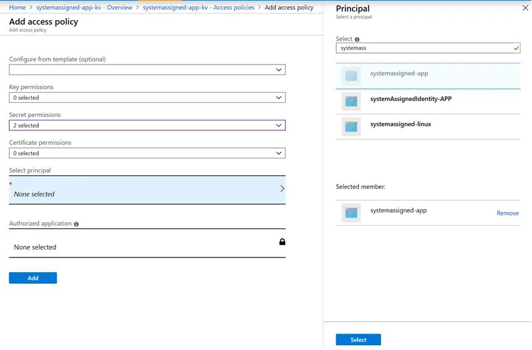532x350 pixels.
Task: Go to Home breadcrumb
Action: click(17, 7)
